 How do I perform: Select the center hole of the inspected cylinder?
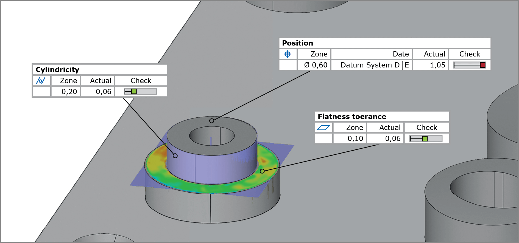212,136
